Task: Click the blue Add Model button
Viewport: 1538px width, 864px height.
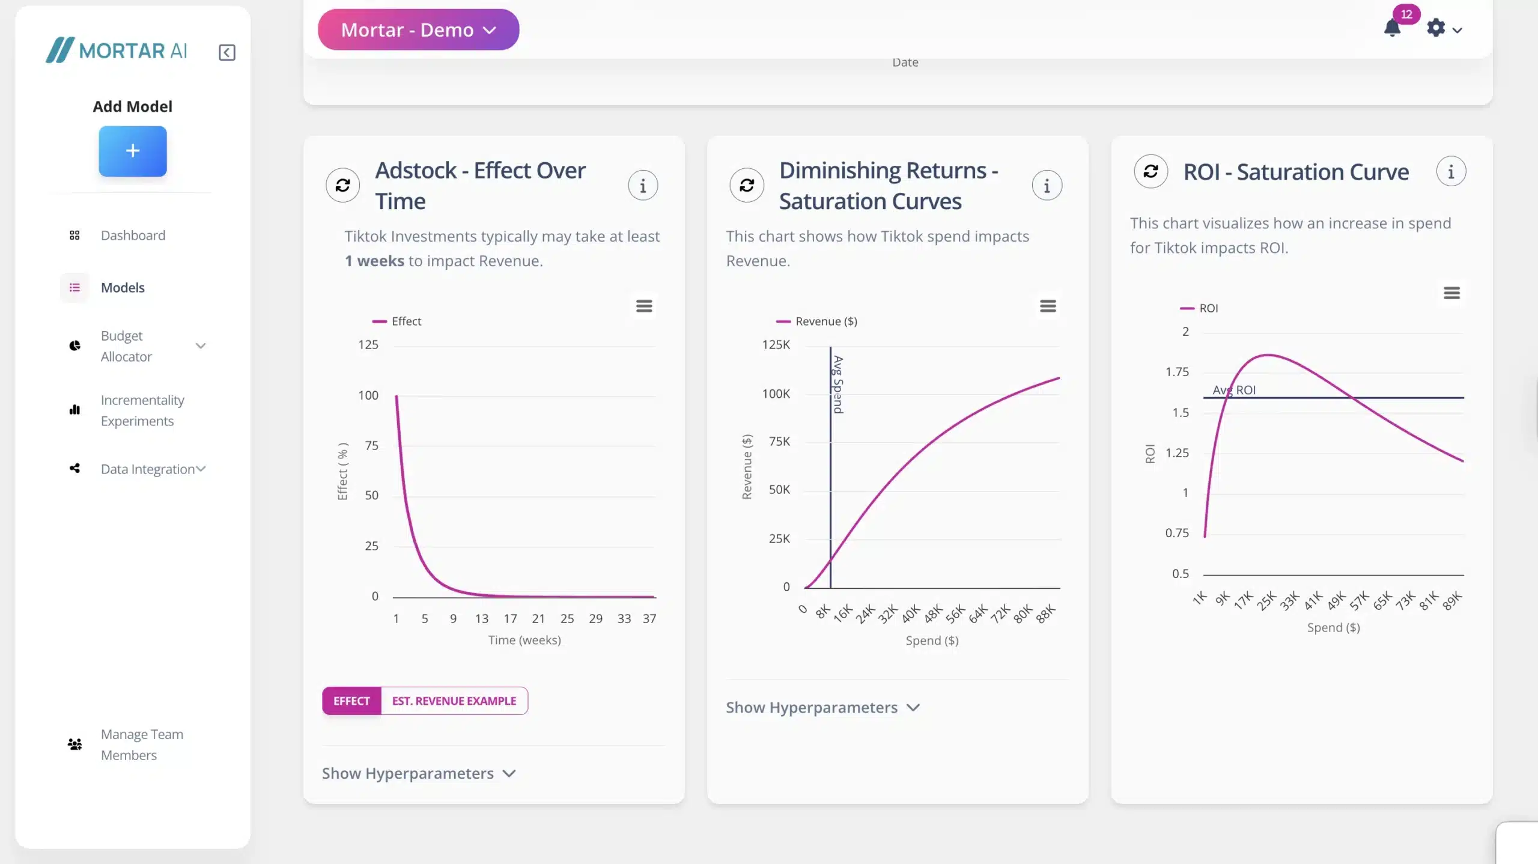Action: pyautogui.click(x=133, y=151)
